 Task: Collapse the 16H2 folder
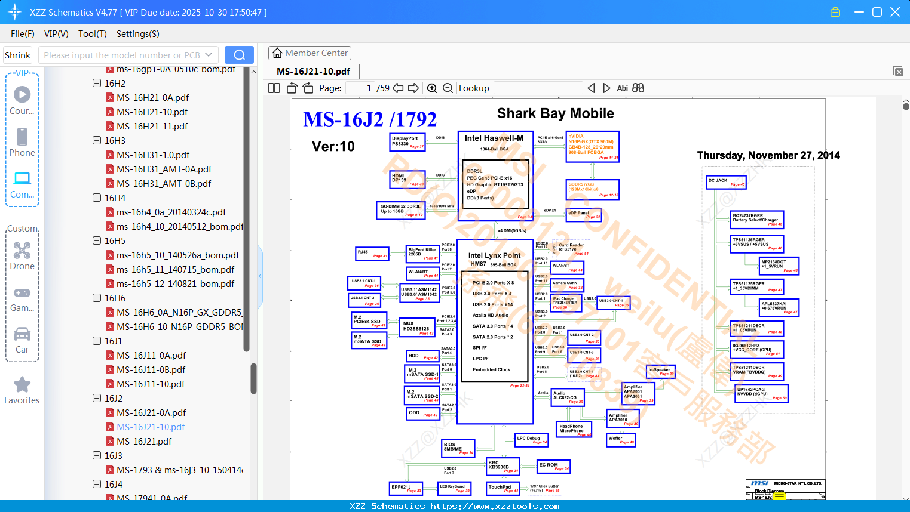pos(97,83)
